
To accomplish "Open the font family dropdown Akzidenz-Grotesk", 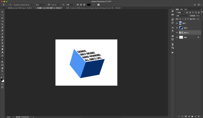I will pos(24,5).
